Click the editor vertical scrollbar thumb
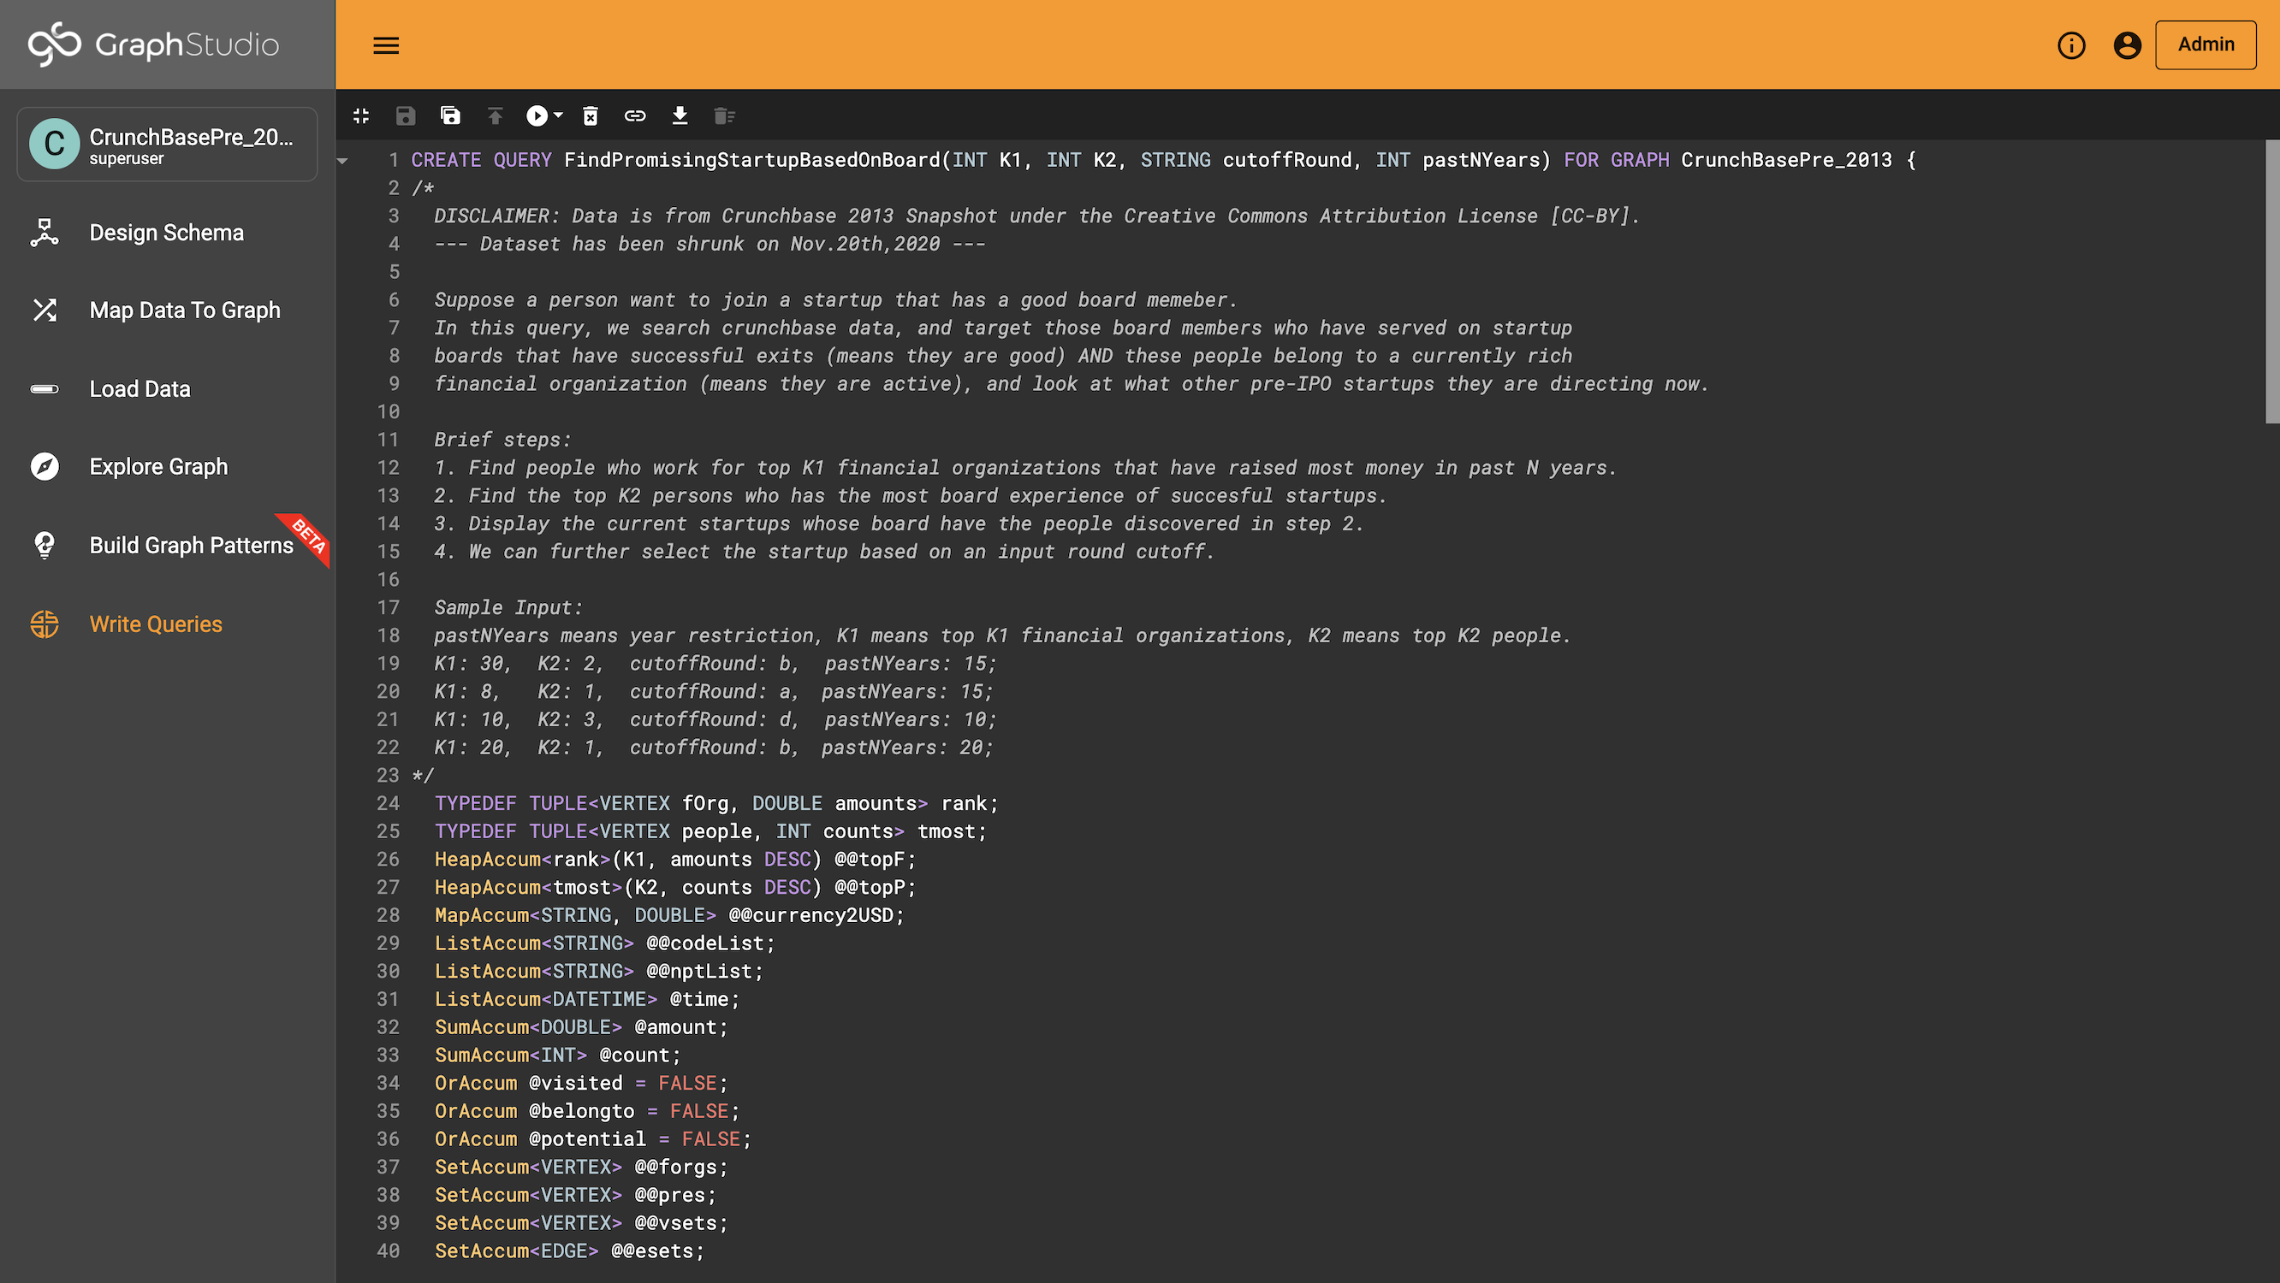Viewport: 2280px width, 1283px height. [x=2271, y=283]
